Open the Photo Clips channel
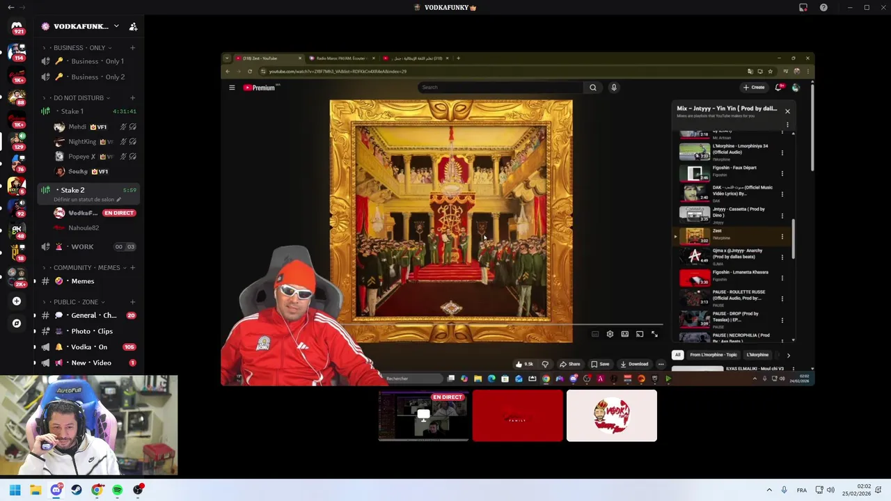Image resolution: width=891 pixels, height=501 pixels. click(x=89, y=331)
